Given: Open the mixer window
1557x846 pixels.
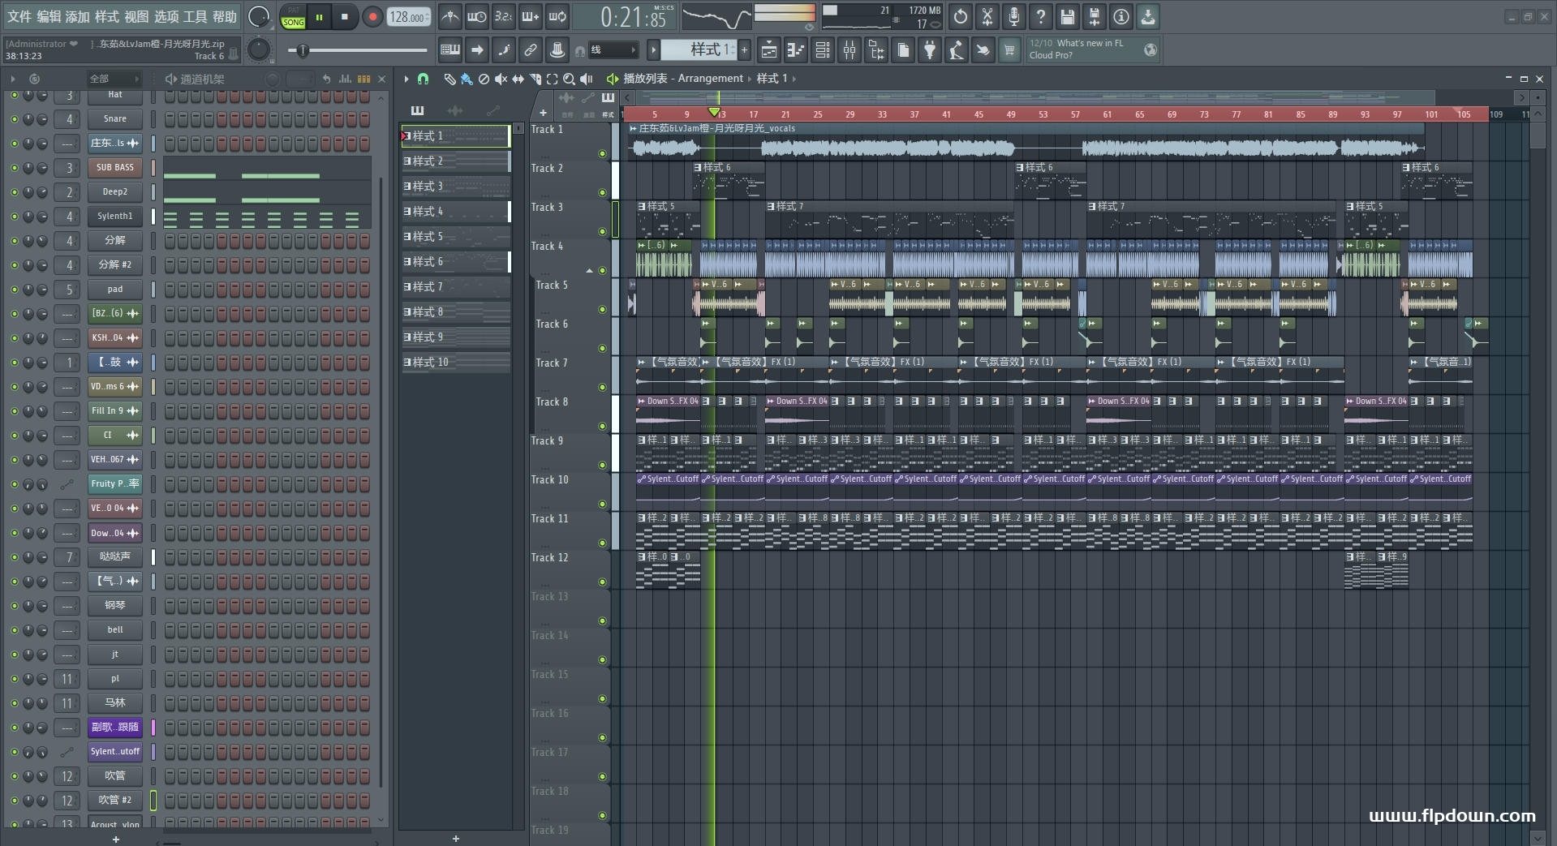Looking at the screenshot, I should 849,50.
